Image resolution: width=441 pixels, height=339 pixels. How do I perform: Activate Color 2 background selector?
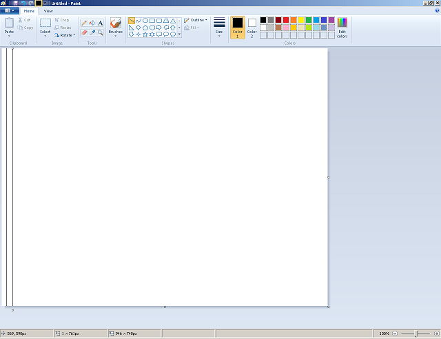click(252, 28)
